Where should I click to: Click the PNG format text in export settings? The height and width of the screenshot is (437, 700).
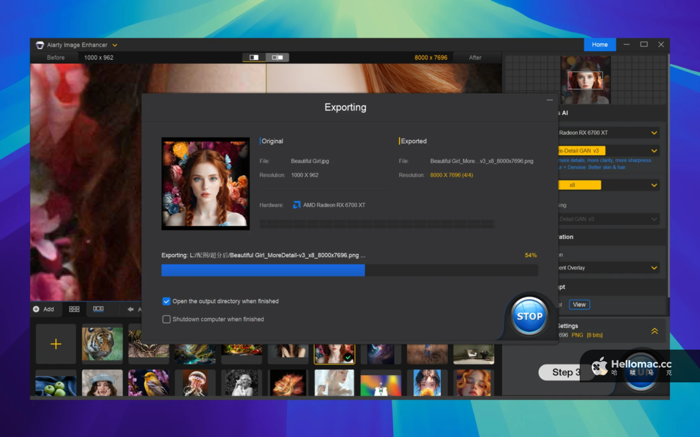577,335
